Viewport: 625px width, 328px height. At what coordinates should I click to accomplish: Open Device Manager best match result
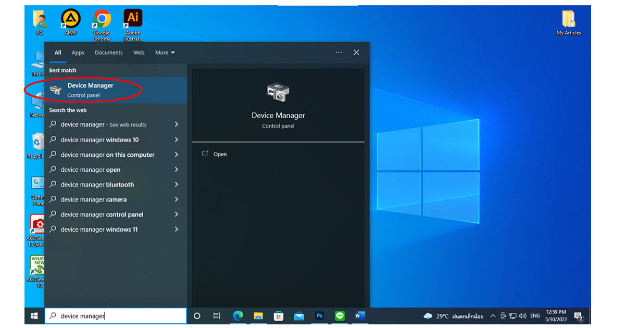90,90
